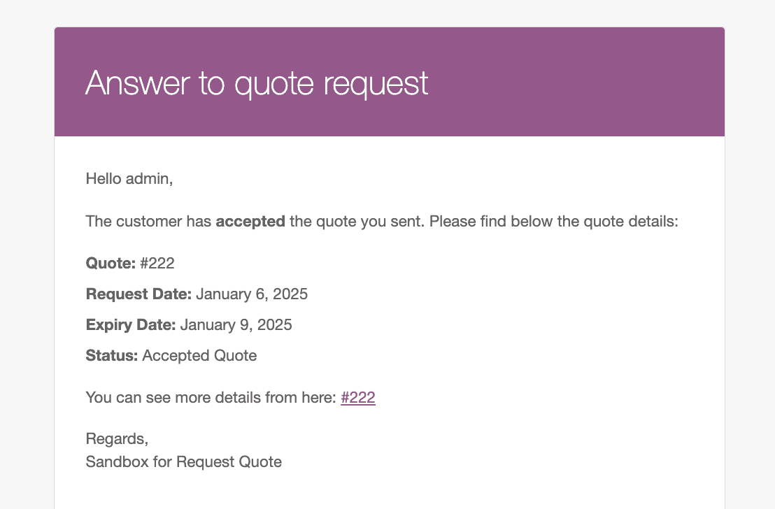Click the bold 'Quote:' label
Image resolution: width=775 pixels, height=509 pixels.
pos(111,263)
